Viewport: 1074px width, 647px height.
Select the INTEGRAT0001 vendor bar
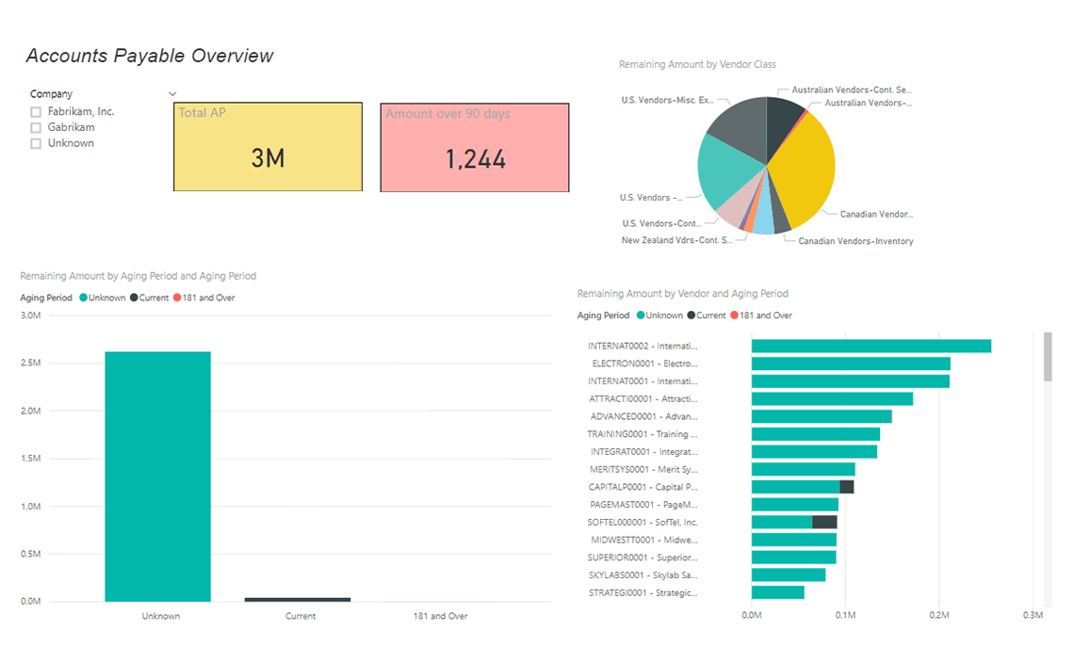814,452
